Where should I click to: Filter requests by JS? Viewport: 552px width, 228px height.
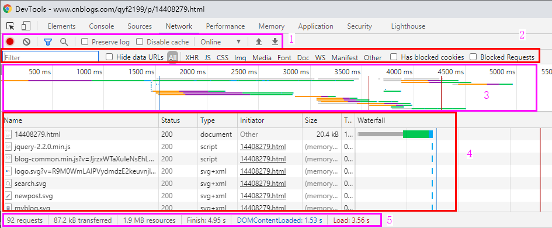click(x=208, y=57)
